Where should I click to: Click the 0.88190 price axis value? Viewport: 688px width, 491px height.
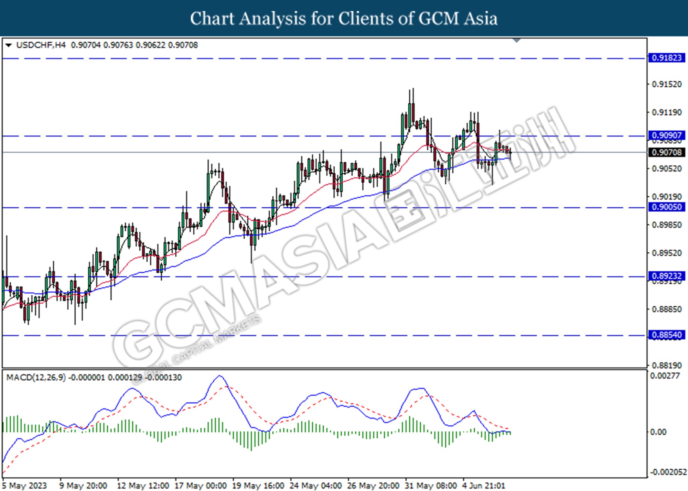click(x=667, y=365)
